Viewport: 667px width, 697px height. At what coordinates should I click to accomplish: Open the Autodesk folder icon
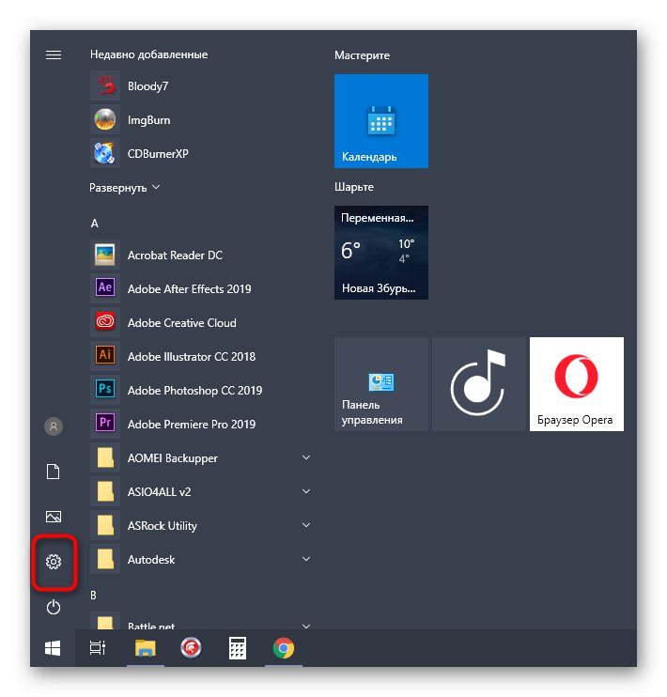click(x=105, y=559)
